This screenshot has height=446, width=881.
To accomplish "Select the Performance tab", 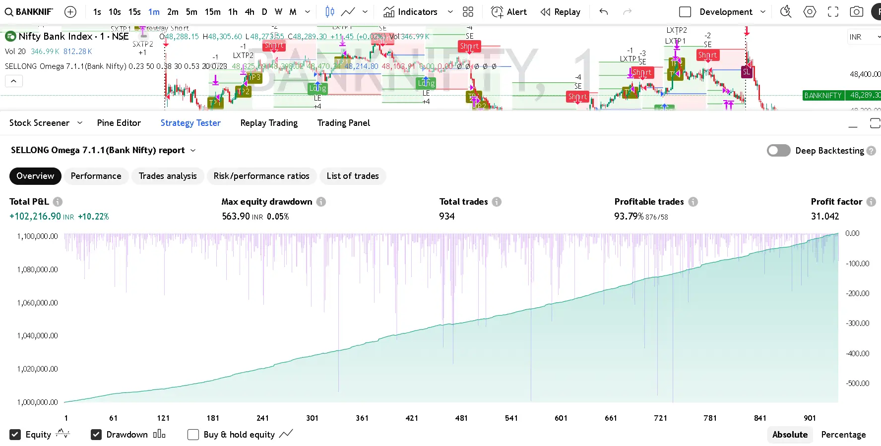I will (x=96, y=176).
